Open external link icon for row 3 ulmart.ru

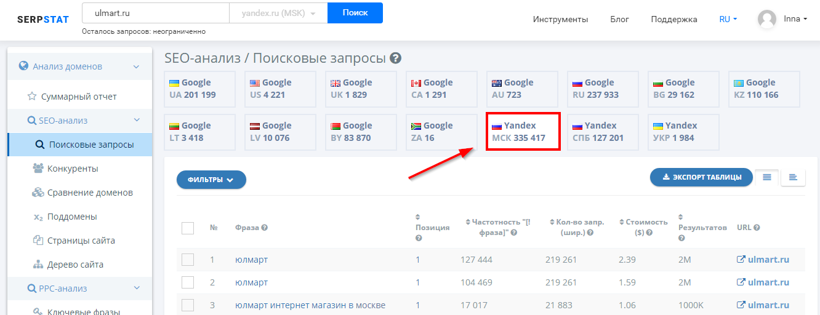(x=741, y=305)
